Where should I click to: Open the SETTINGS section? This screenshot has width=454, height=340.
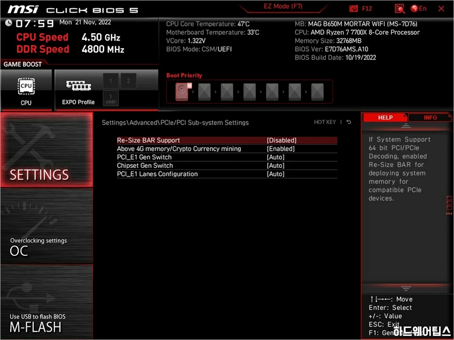coord(47,150)
